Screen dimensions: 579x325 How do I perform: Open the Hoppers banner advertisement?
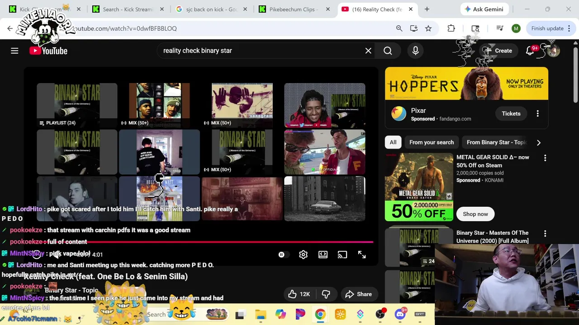(x=466, y=84)
